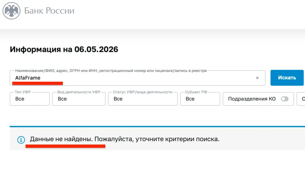Screen dimensions: 305x171
Task: Expand the Вид деятельности УФР dropdown
Action: click(79, 99)
